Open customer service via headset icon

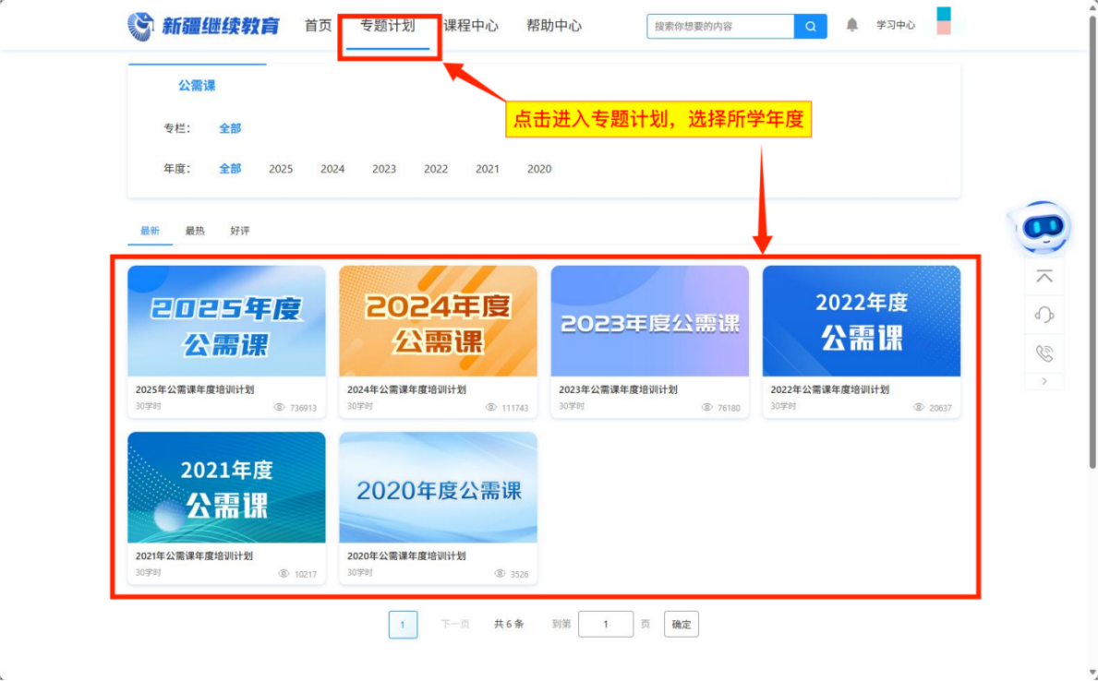point(1044,314)
